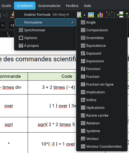Click the Angle formula icon
The image size is (129, 153).
83,22
